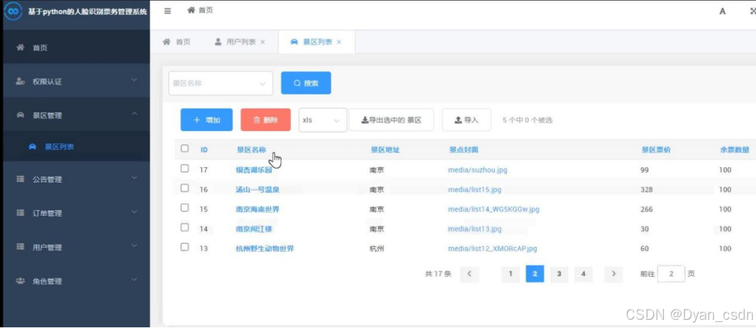Select current page 2 button
This screenshot has height=328, width=756.
coord(535,273)
